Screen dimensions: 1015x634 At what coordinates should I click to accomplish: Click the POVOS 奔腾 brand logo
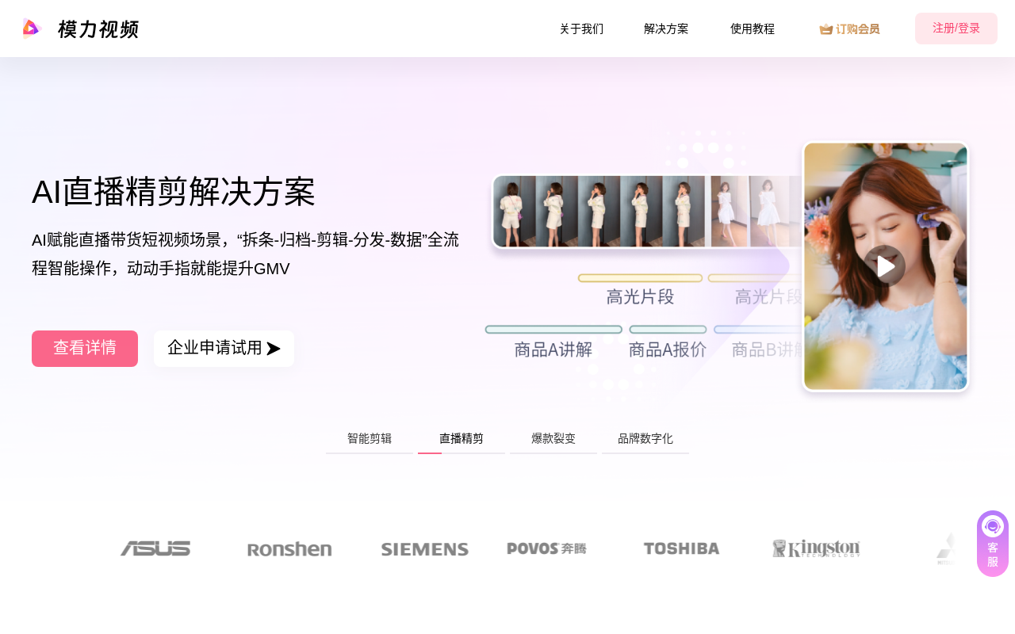pyautogui.click(x=546, y=548)
